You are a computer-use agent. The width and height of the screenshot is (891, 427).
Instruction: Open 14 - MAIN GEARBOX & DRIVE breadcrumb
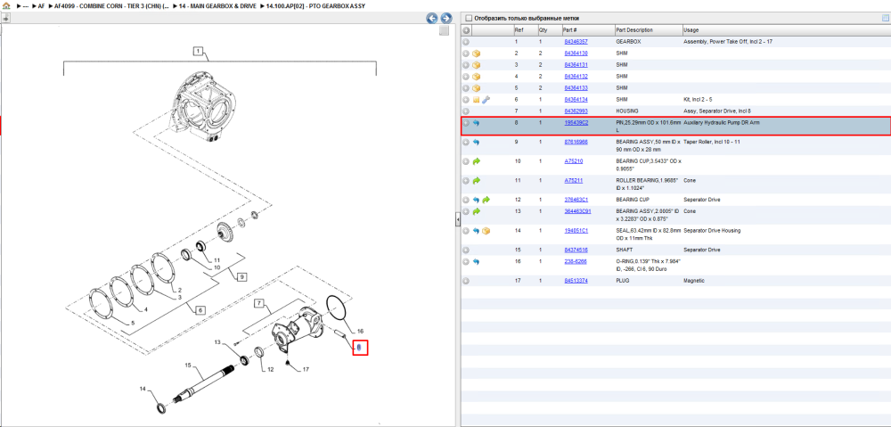pyautogui.click(x=216, y=5)
